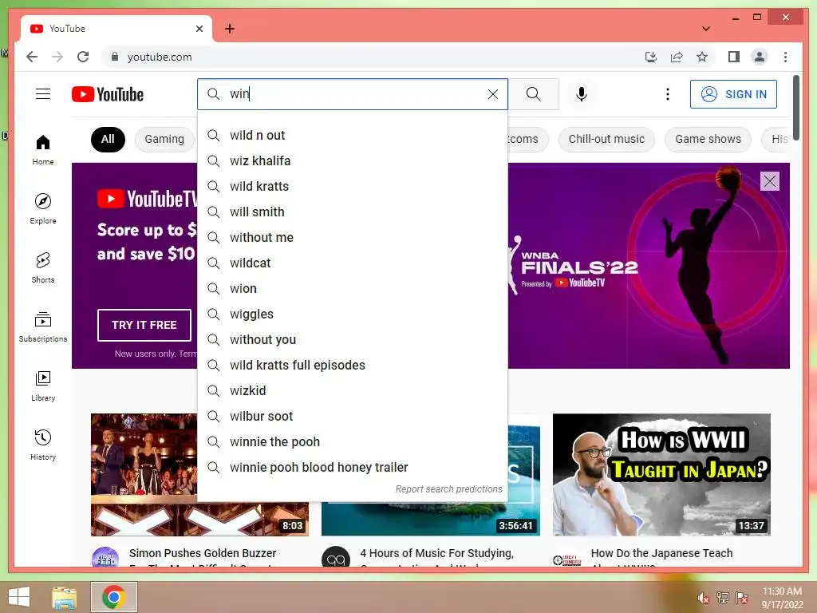
Task: Click the taskbar clock
Action: point(782,598)
